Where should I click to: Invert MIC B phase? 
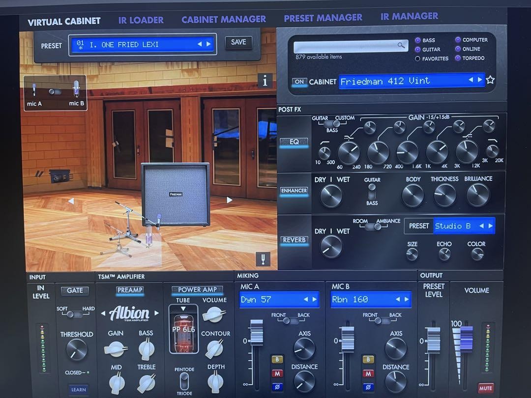[x=368, y=387]
